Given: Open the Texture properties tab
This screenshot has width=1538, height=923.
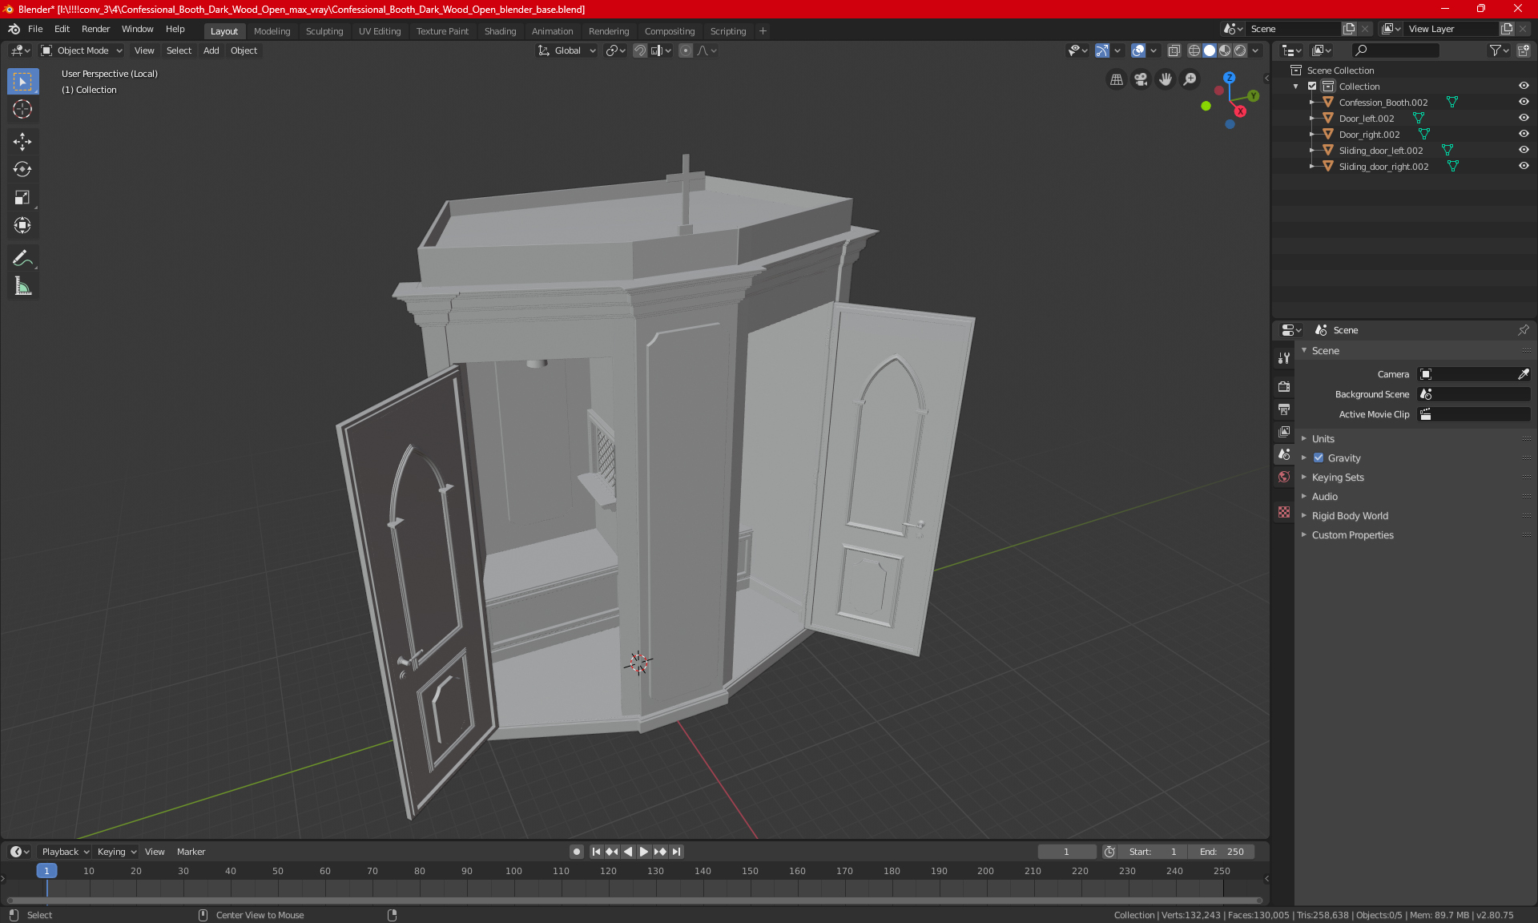Looking at the screenshot, I should click(1284, 512).
